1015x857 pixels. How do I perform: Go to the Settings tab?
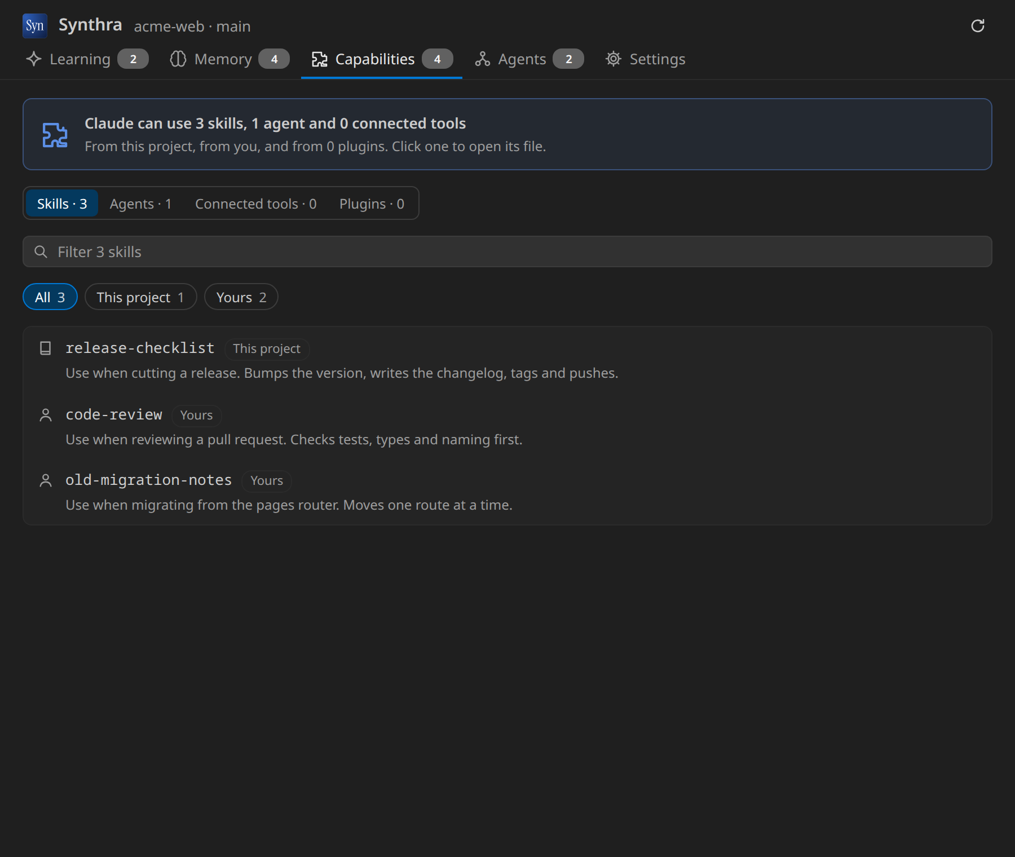pyautogui.click(x=646, y=59)
